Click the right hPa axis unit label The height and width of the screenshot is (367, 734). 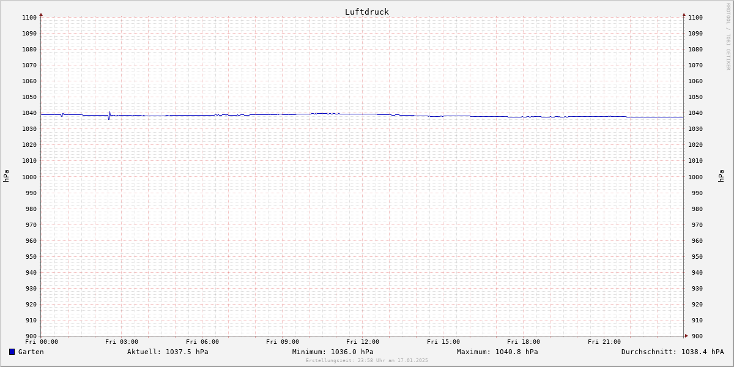[722, 176]
